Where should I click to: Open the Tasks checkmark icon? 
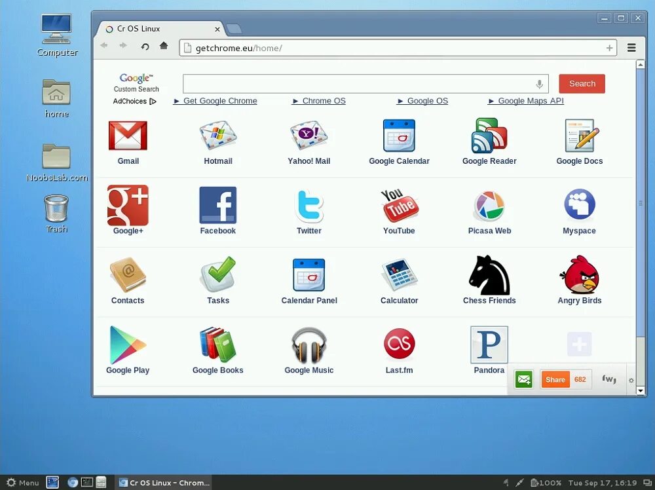pos(218,274)
